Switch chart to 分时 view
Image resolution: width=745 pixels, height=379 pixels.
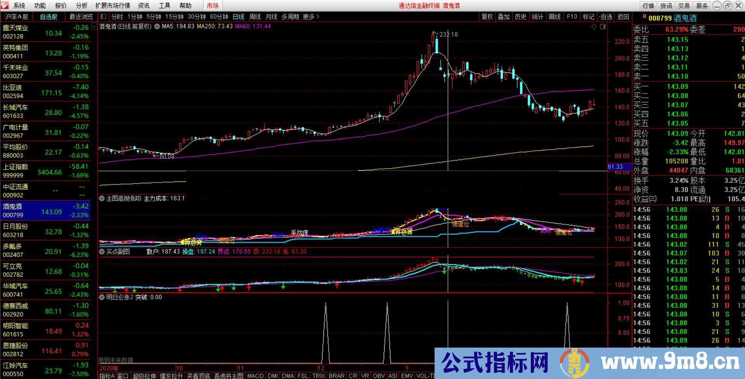coord(117,17)
